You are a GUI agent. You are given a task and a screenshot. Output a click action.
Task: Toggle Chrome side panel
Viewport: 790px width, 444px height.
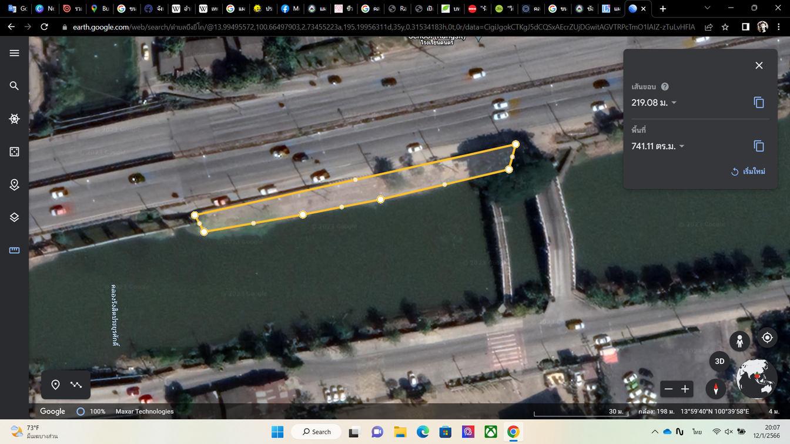(745, 27)
